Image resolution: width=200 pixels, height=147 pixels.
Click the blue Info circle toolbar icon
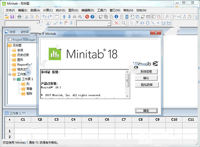point(116,16)
